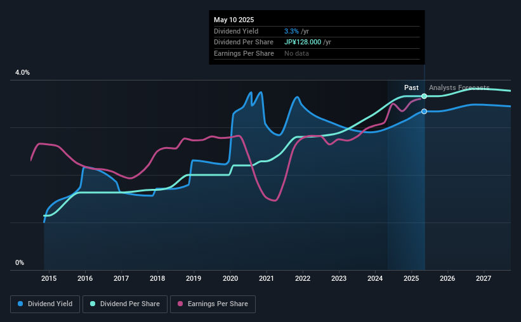Click the tooltip Earnings Per Share row label
This screenshot has width=521, height=322.
(244, 53)
